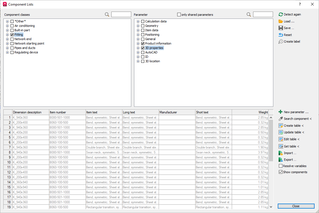319x213 pixels.
Task: Select row 4 K_400x200 dimension cell
Action: point(31,133)
